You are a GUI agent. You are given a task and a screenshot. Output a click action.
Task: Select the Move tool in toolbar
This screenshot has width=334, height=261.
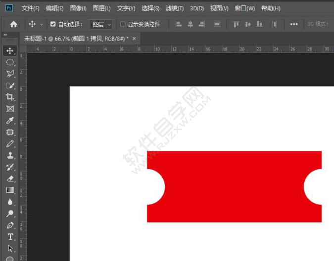pyautogui.click(x=10, y=51)
